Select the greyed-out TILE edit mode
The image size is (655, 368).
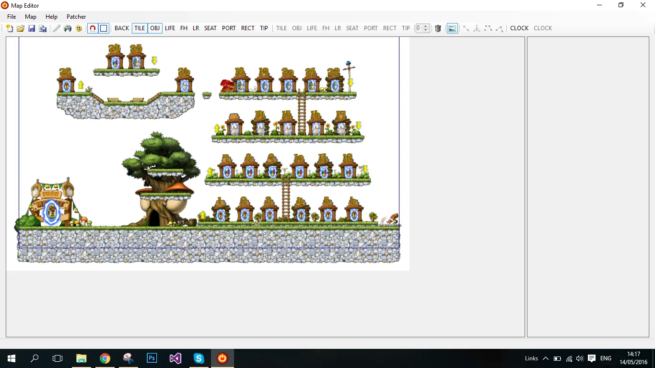(281, 28)
